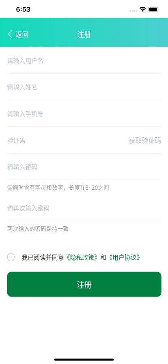Image resolution: width=168 pixels, height=364 pixels.
Task: Focus the 请输入密码 password field
Action: click(x=84, y=167)
